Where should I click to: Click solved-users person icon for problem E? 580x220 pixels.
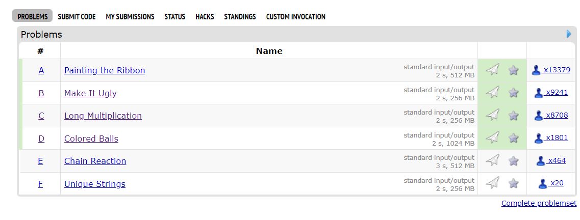coord(541,160)
